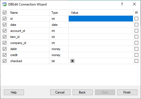Select the 'credit' name cell
The image size is (141, 99).
[x=29, y=55]
